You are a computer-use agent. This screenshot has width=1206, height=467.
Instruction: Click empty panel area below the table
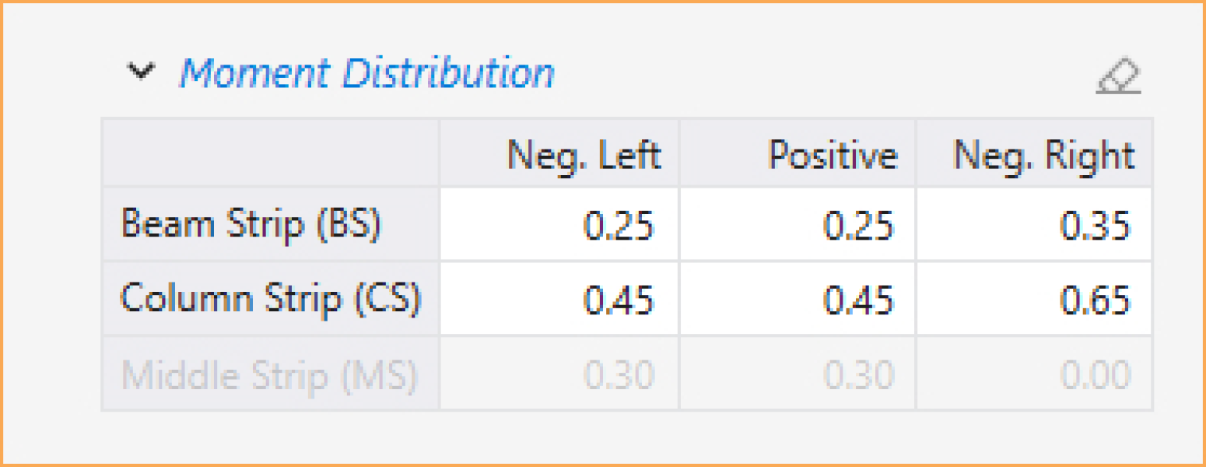click(603, 436)
